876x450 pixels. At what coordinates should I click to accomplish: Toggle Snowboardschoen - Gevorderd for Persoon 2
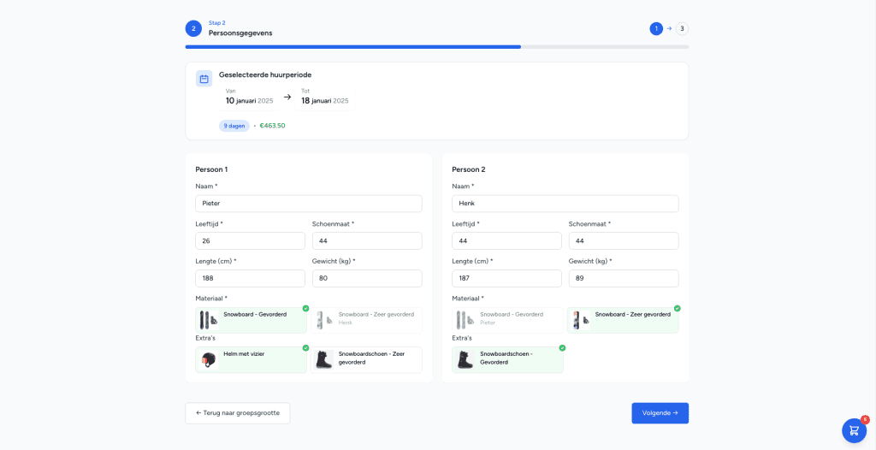pyautogui.click(x=507, y=360)
